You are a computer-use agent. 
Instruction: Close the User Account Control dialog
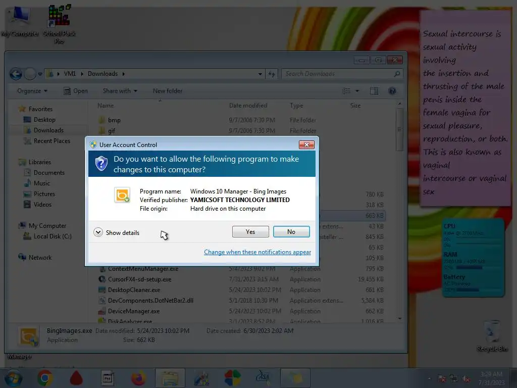(x=306, y=144)
